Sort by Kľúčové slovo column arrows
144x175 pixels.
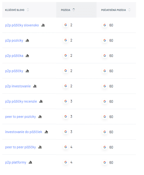tap(28, 10)
